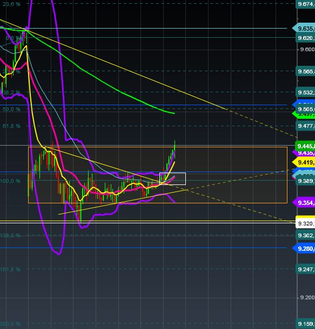The width and height of the screenshot is (315, 329).
Task: Click the purple 9.435 upper band marker
Action: pos(304,153)
